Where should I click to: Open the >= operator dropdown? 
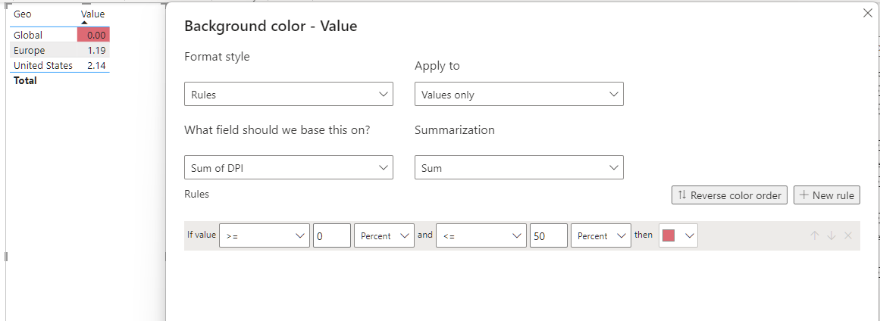(x=265, y=236)
